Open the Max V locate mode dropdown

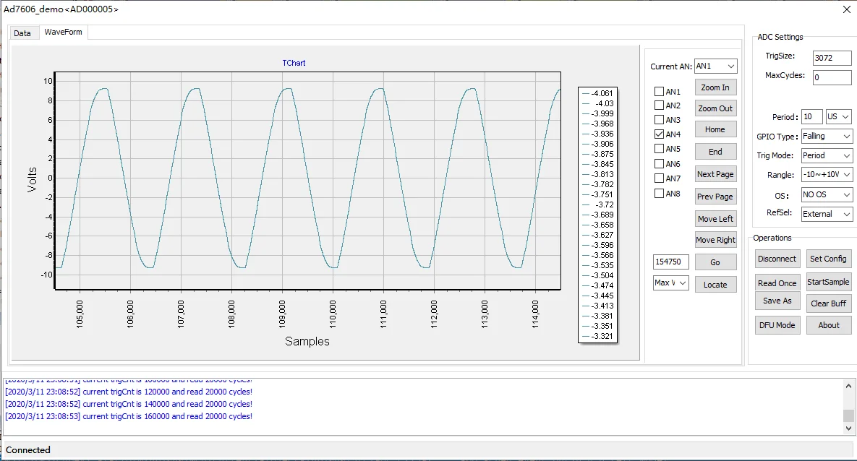670,283
